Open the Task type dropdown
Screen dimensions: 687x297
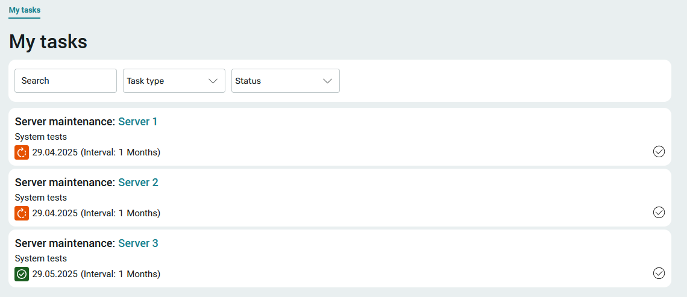[x=174, y=81]
